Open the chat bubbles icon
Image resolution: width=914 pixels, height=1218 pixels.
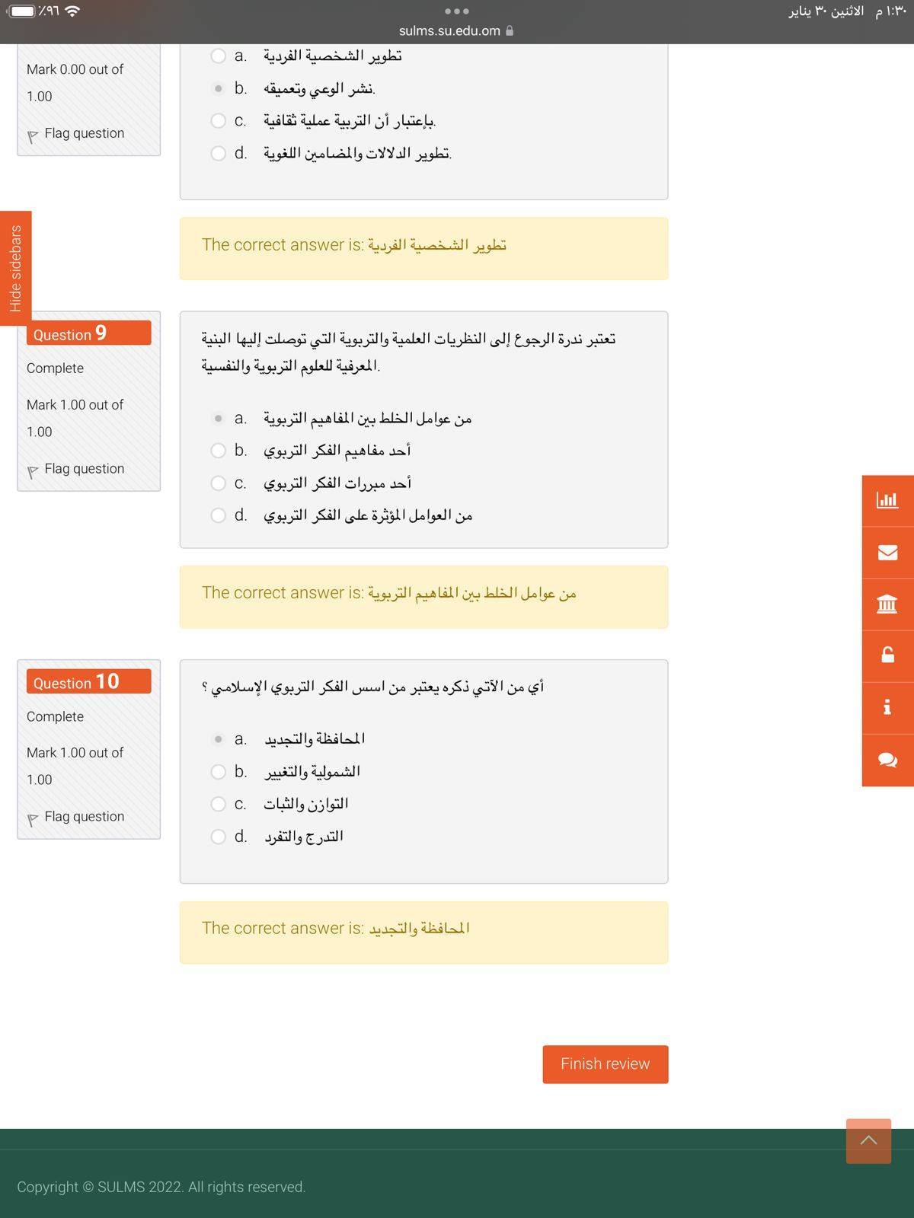tap(887, 760)
